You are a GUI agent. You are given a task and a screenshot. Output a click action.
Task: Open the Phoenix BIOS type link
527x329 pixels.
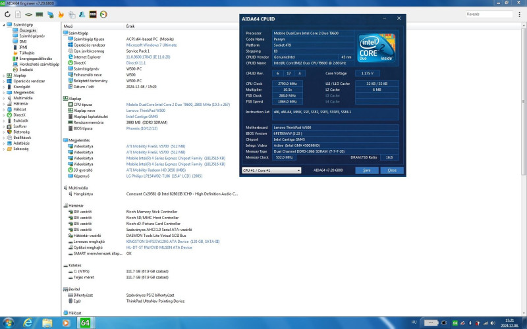(x=142, y=128)
